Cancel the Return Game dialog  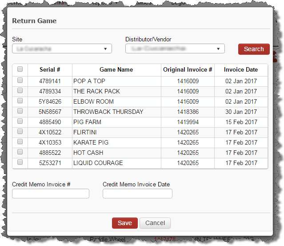(155, 223)
